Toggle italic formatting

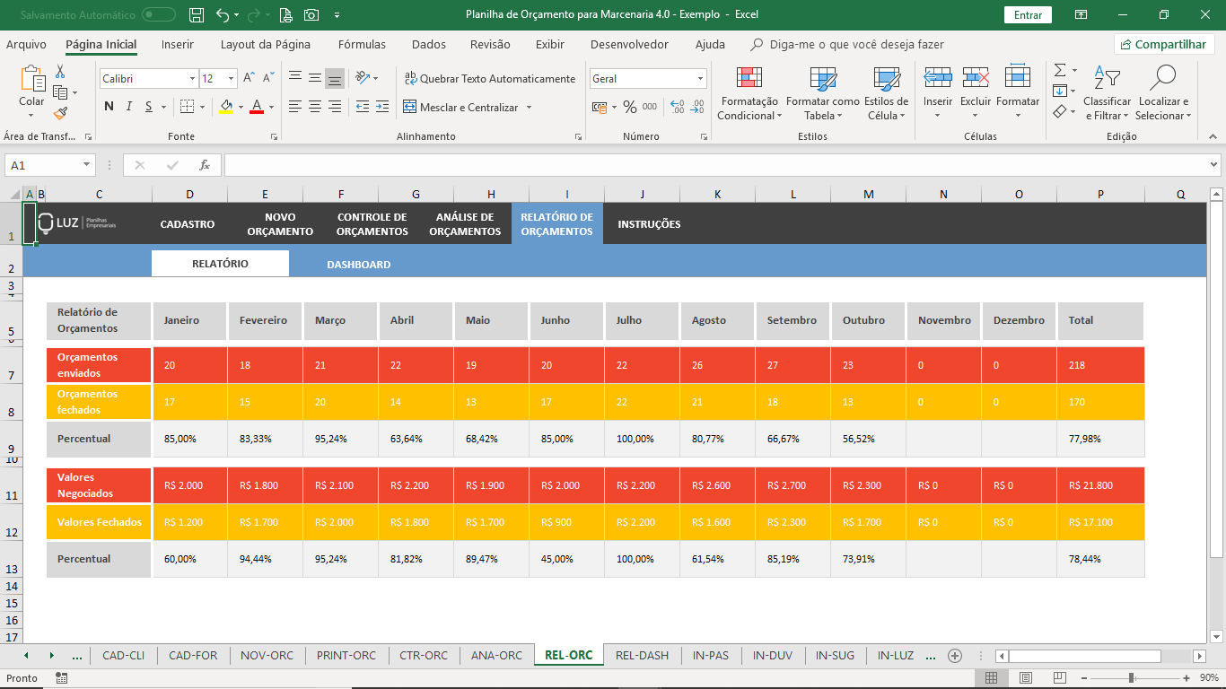pos(129,107)
